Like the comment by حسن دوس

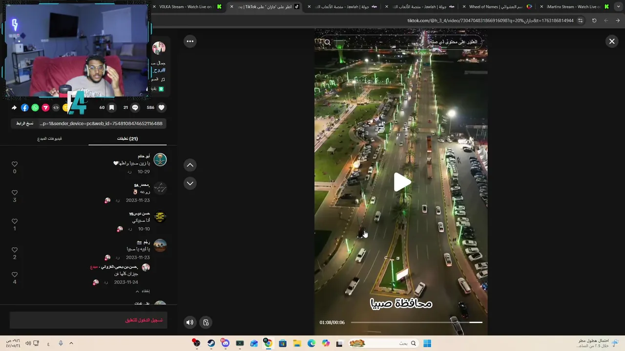tap(15, 221)
